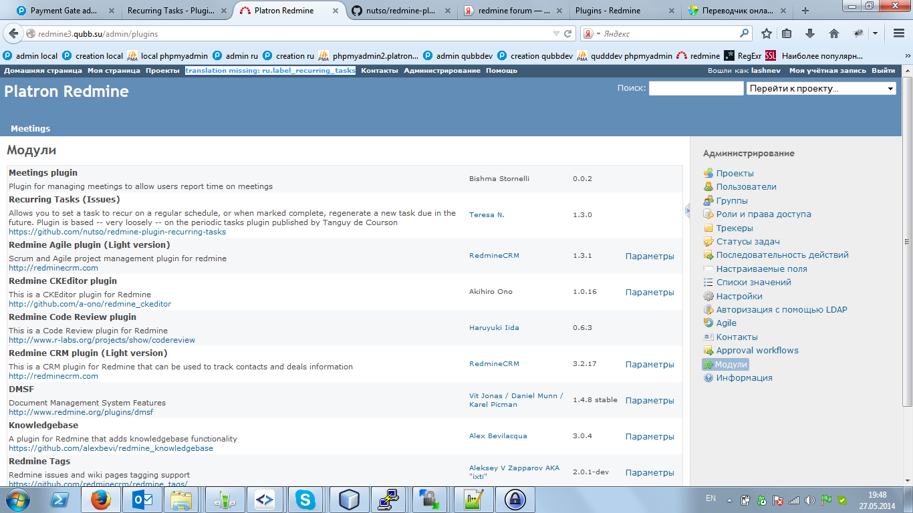The image size is (913, 513).
Task: Open Моя страница top menu
Action: 114,71
